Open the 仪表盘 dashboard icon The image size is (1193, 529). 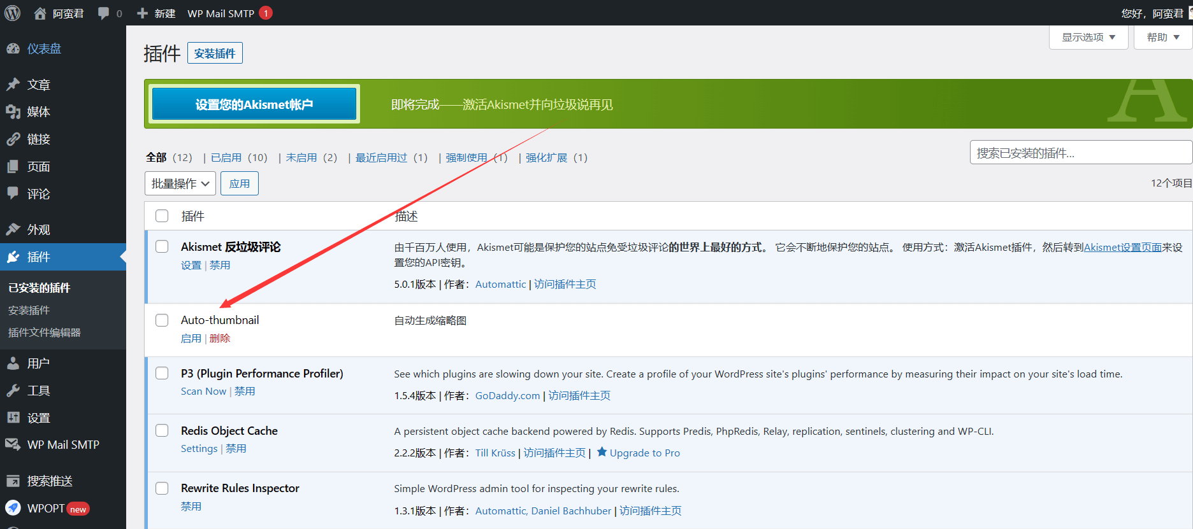click(x=13, y=48)
